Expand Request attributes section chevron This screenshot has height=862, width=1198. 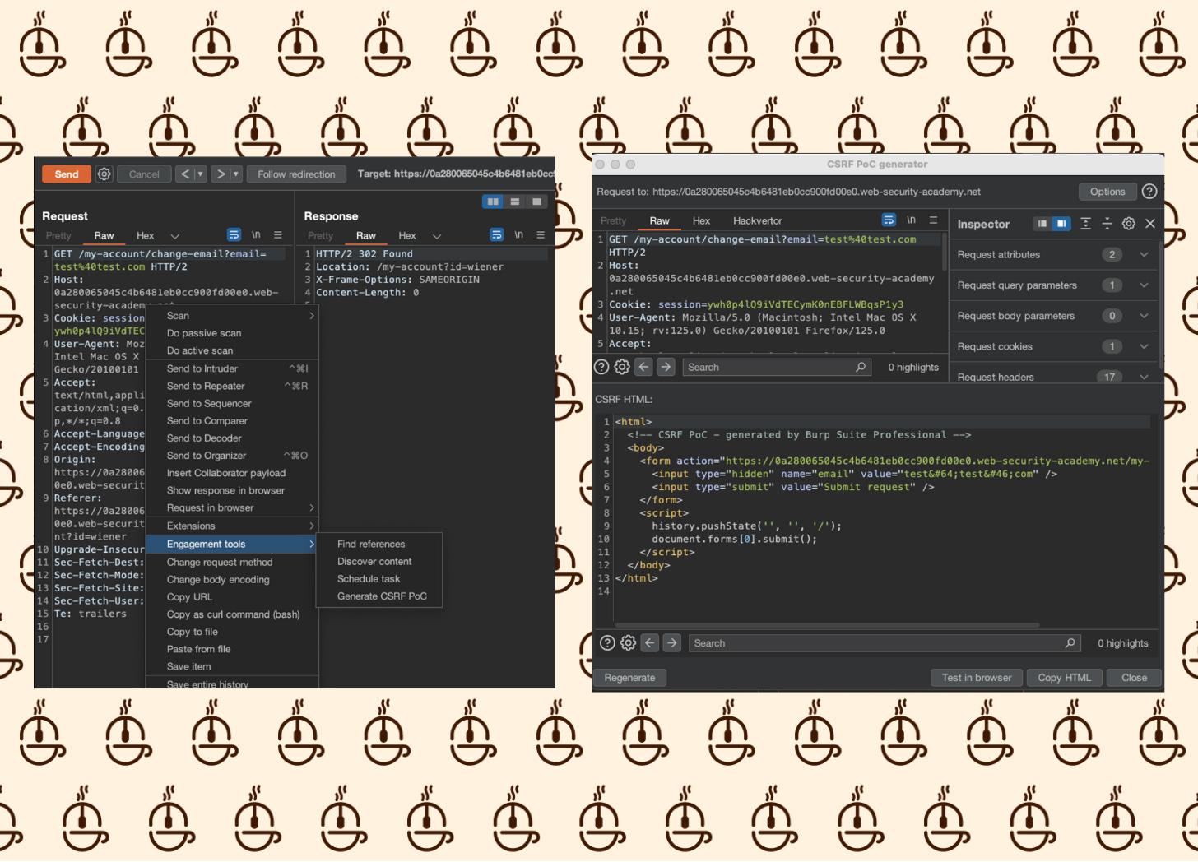[1144, 255]
